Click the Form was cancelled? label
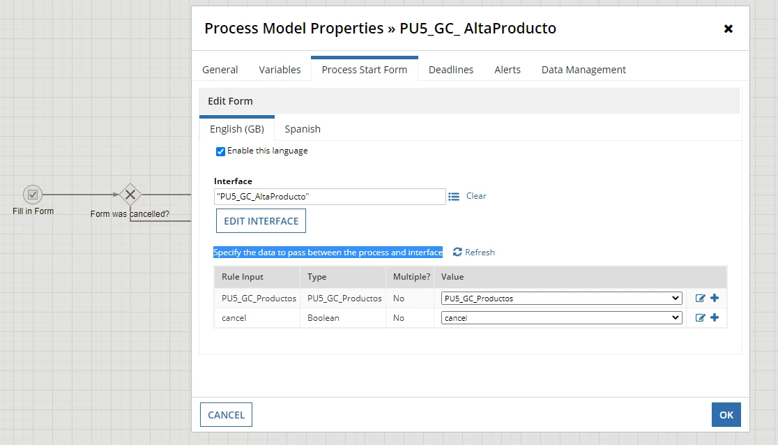 click(x=130, y=214)
